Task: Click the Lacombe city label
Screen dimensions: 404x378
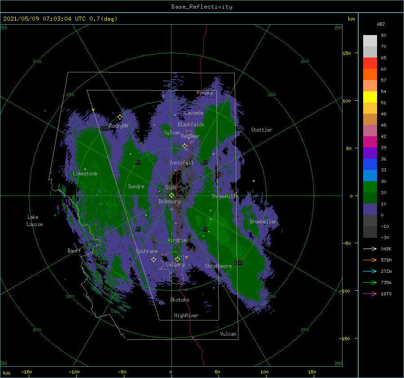Action: point(194,113)
